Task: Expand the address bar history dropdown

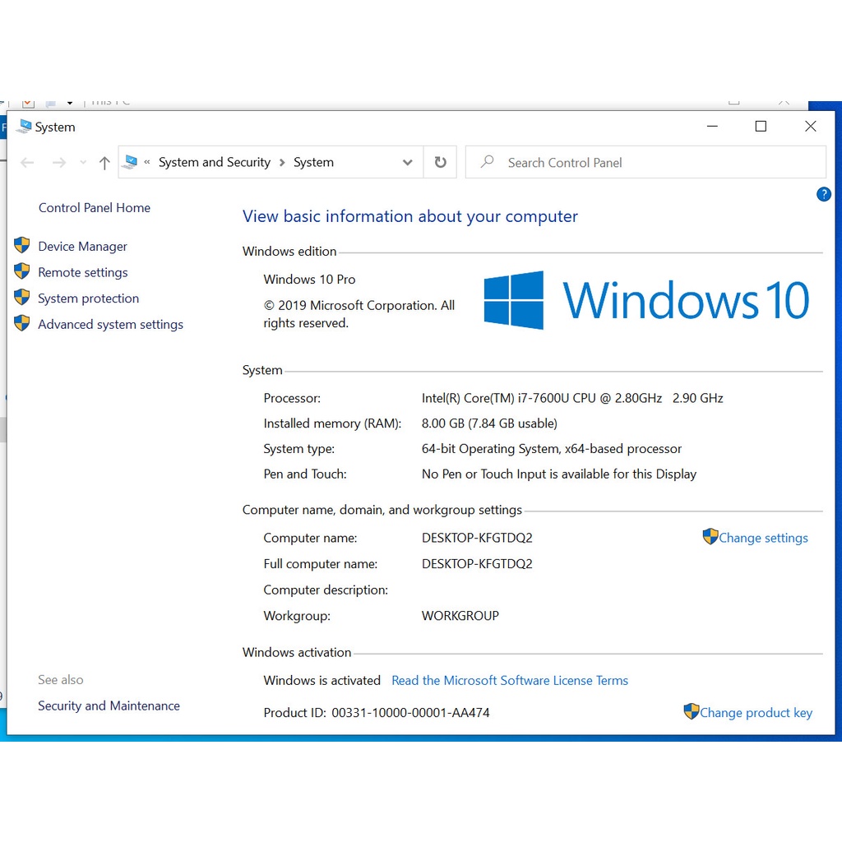Action: (408, 162)
